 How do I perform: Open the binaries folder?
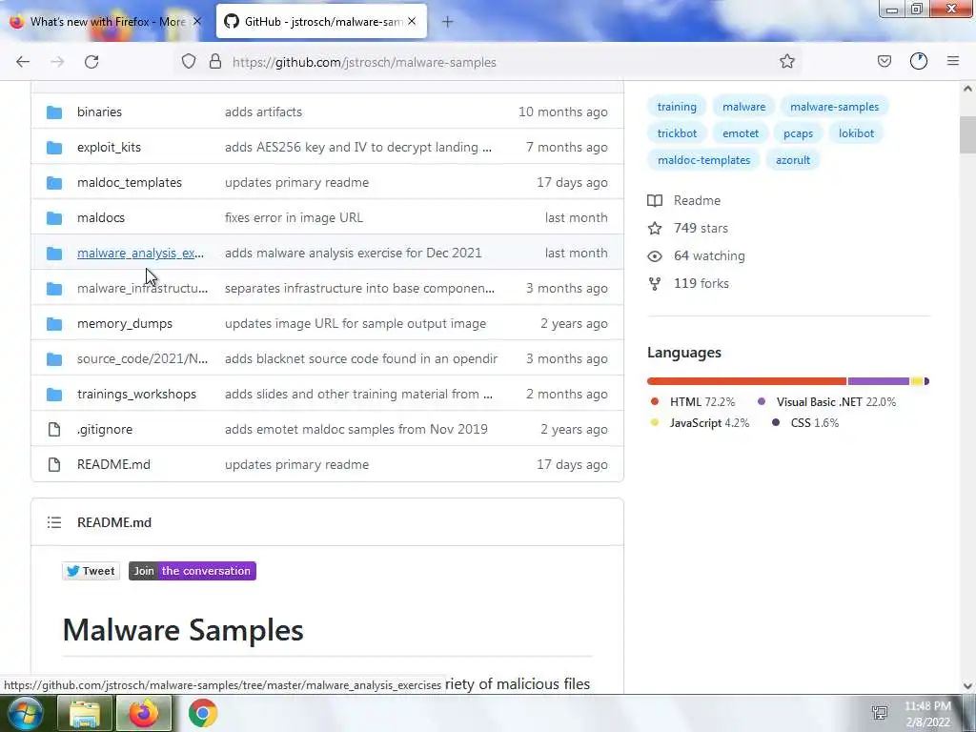click(99, 112)
